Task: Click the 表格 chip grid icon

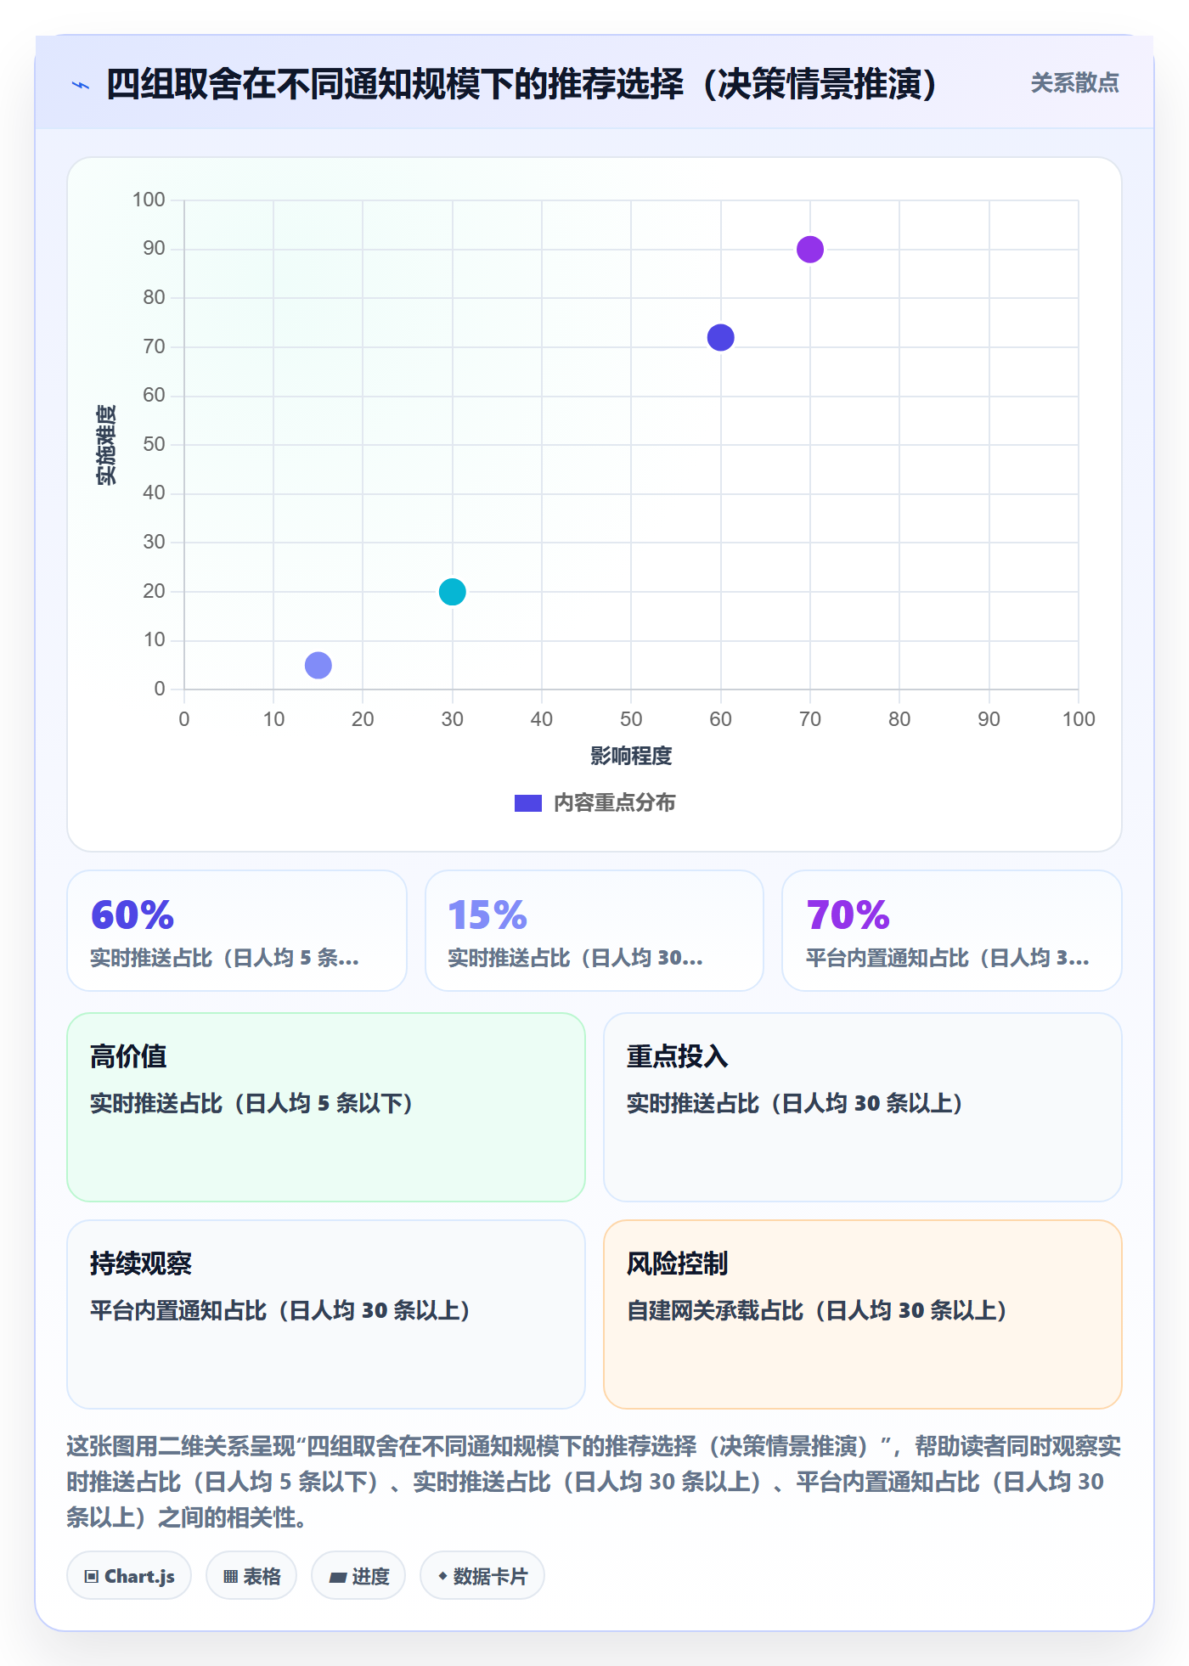Action: (x=231, y=1577)
